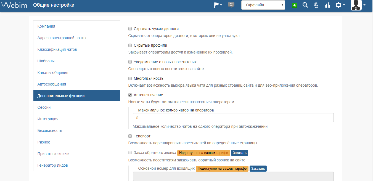
Task: Open Генератор лидов section
Action: [77, 165]
